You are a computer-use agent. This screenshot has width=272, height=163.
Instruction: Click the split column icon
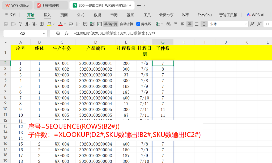click(78, 24)
